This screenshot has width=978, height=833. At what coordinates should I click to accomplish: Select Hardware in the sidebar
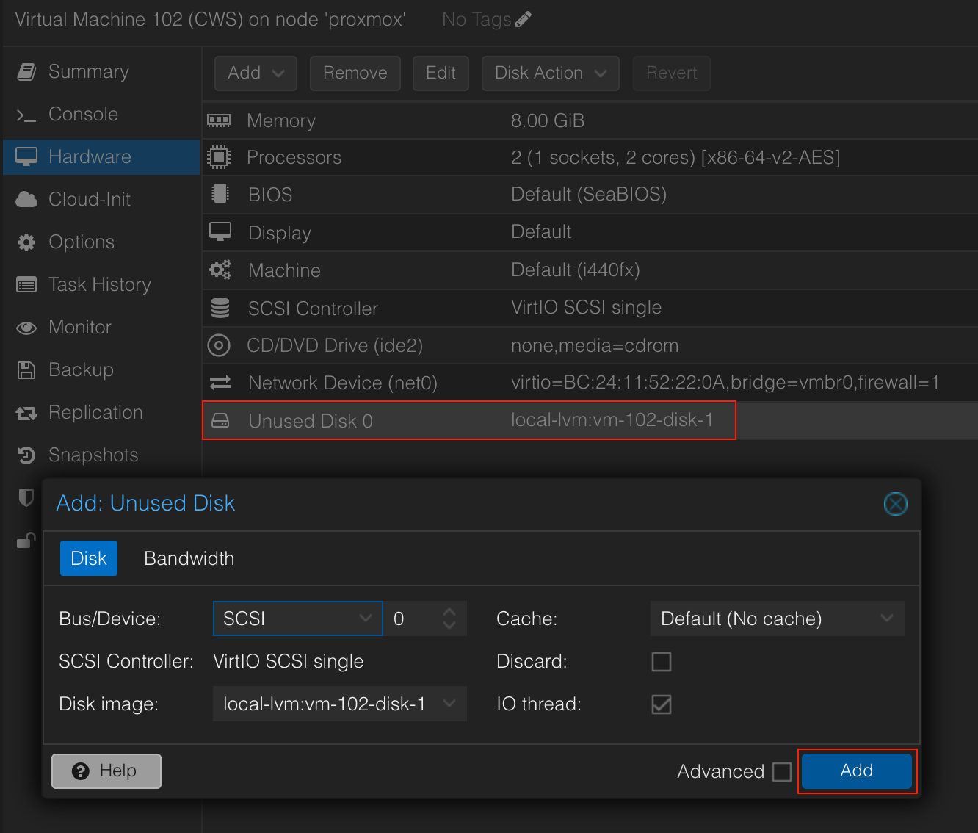101,156
